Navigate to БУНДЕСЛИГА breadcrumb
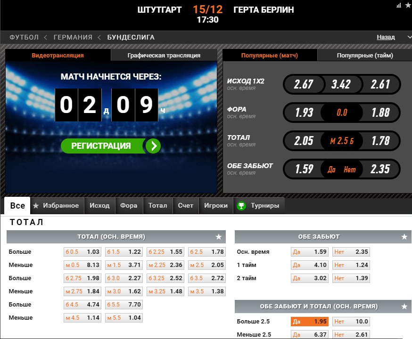Image resolution: width=412 pixels, height=339 pixels. coord(131,37)
